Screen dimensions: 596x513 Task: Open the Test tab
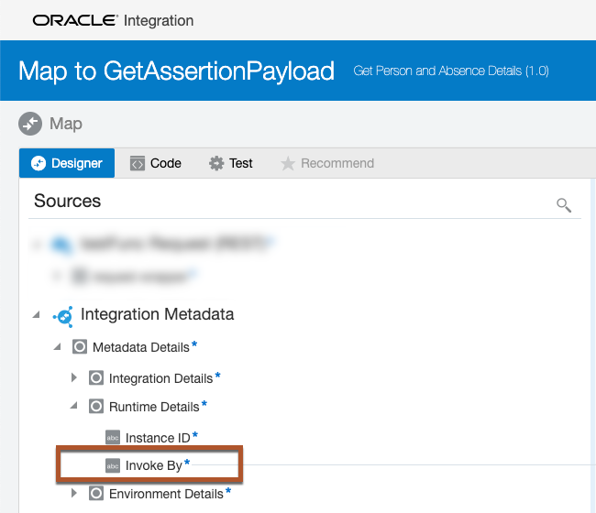click(231, 163)
